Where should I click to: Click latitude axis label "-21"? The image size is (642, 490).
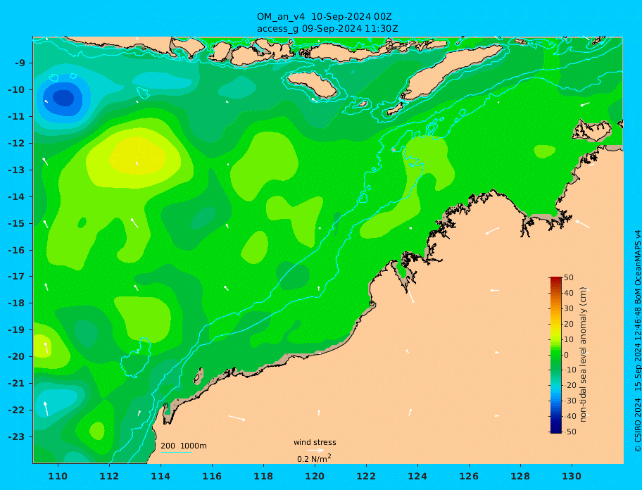[x=16, y=384]
